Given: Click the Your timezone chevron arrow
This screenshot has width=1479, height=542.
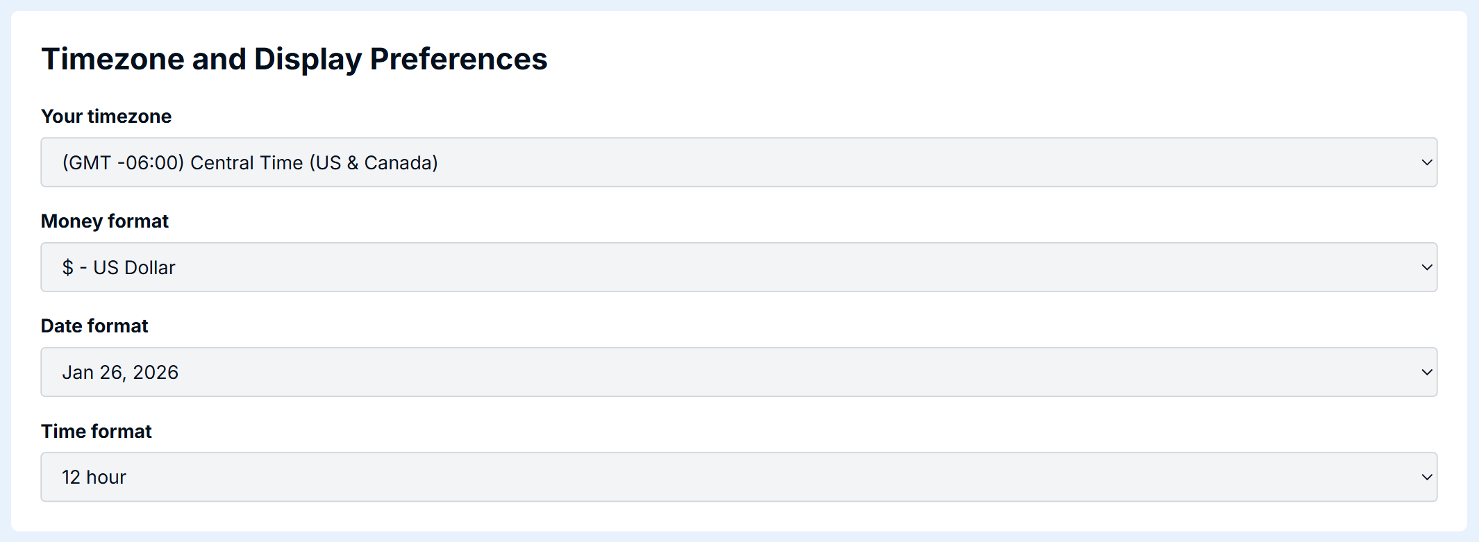Looking at the screenshot, I should [x=1426, y=162].
